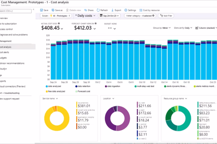Open Settings gear in toolbar
The width and height of the screenshot is (217, 144).
[x=126, y=10]
